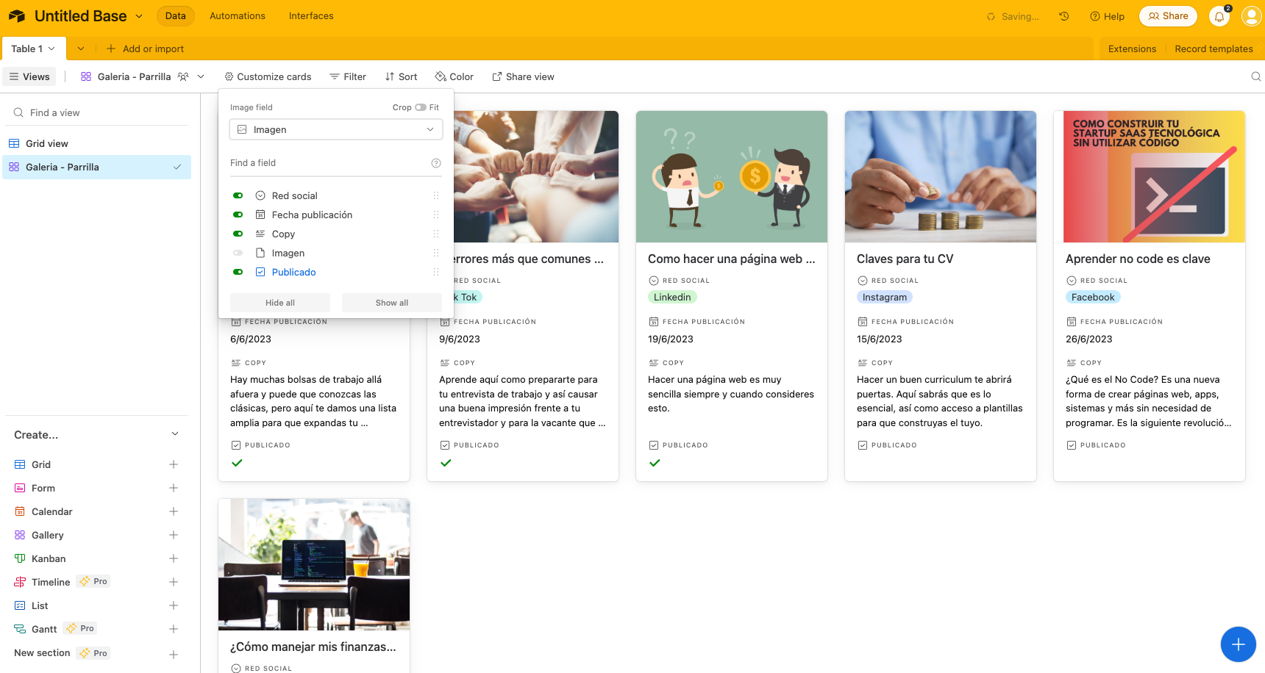Image resolution: width=1265 pixels, height=673 pixels.
Task: Click the Filter toolbar item
Action: tap(348, 76)
